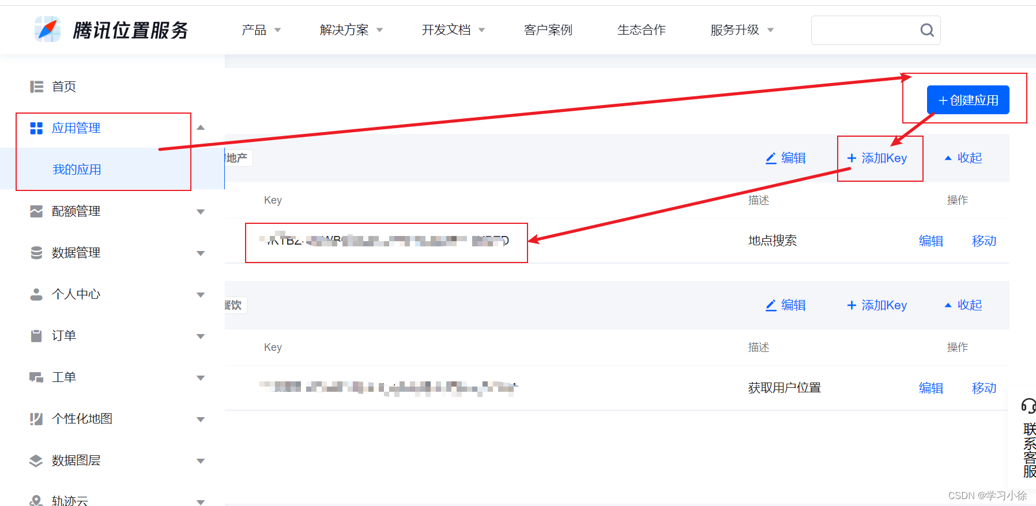Image resolution: width=1036 pixels, height=506 pixels.
Task: Collapse the 地产 app with 收起
Action: (963, 158)
